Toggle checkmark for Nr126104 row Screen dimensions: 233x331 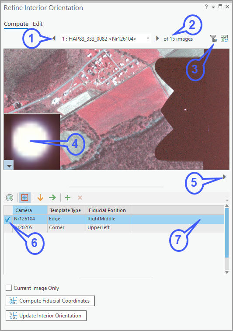[8, 220]
